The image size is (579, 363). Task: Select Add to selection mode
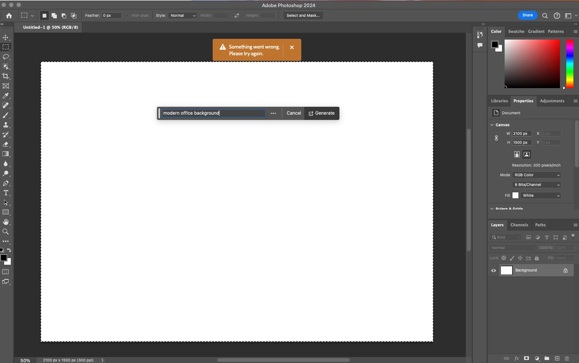click(x=54, y=16)
